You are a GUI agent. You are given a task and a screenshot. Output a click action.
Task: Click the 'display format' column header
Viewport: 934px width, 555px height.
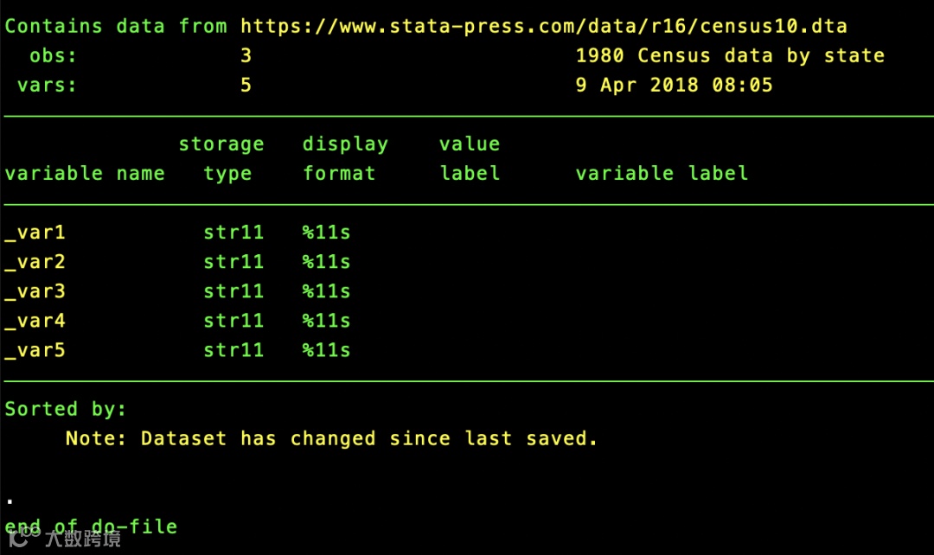click(345, 159)
